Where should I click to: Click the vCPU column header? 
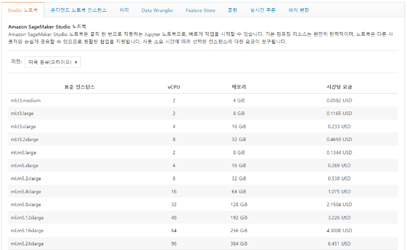point(173,87)
